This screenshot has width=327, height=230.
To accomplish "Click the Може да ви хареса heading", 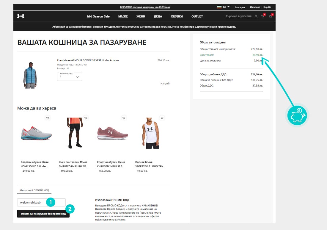I will pyautogui.click(x=37, y=108).
